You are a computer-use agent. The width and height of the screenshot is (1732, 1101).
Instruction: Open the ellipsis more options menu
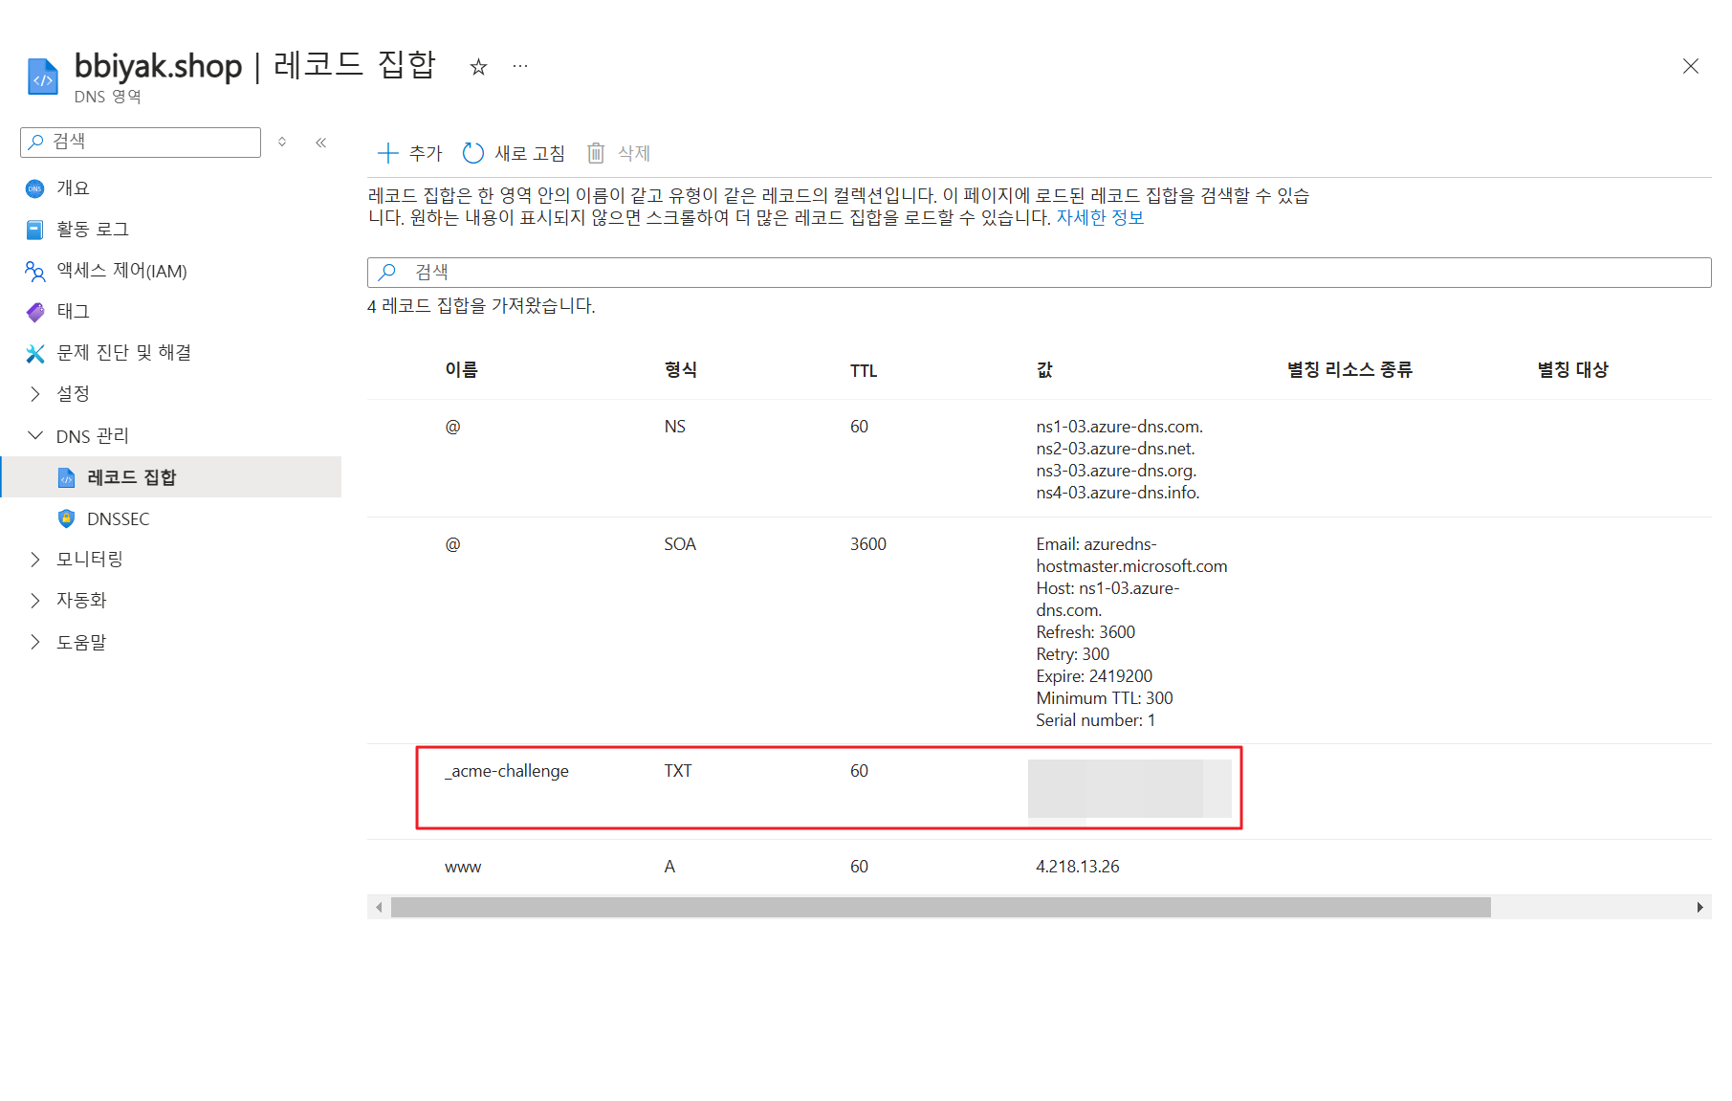pos(520,66)
